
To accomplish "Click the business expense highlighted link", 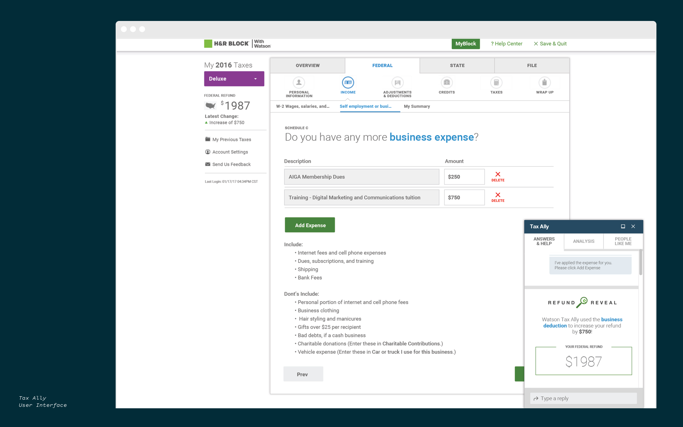I will click(x=432, y=137).
